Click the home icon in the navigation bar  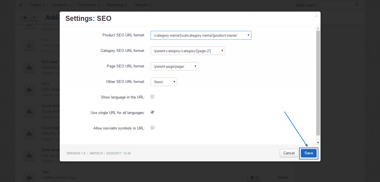pos(21,5)
